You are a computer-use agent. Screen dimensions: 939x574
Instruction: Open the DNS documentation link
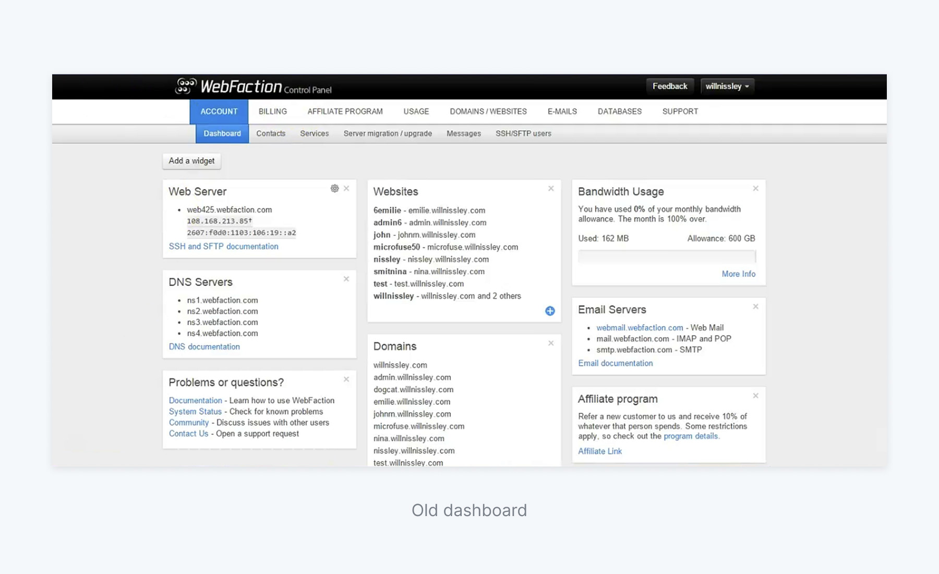(204, 346)
